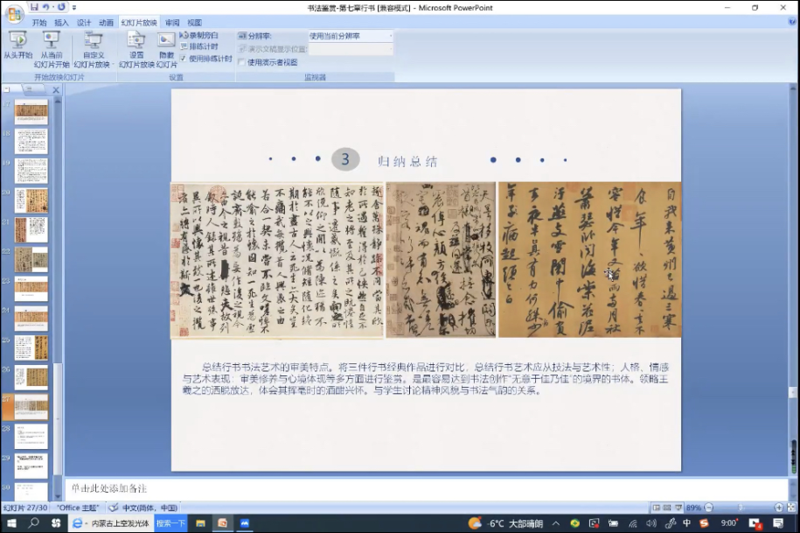Switch to Outline tab in slide pane
Screen dimensions: 800x533
29,89
